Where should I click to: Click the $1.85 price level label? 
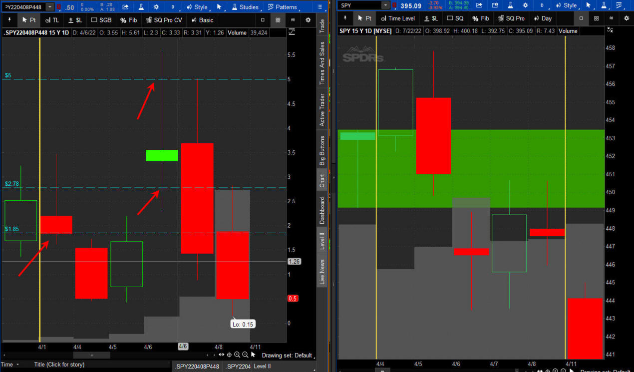pos(12,229)
